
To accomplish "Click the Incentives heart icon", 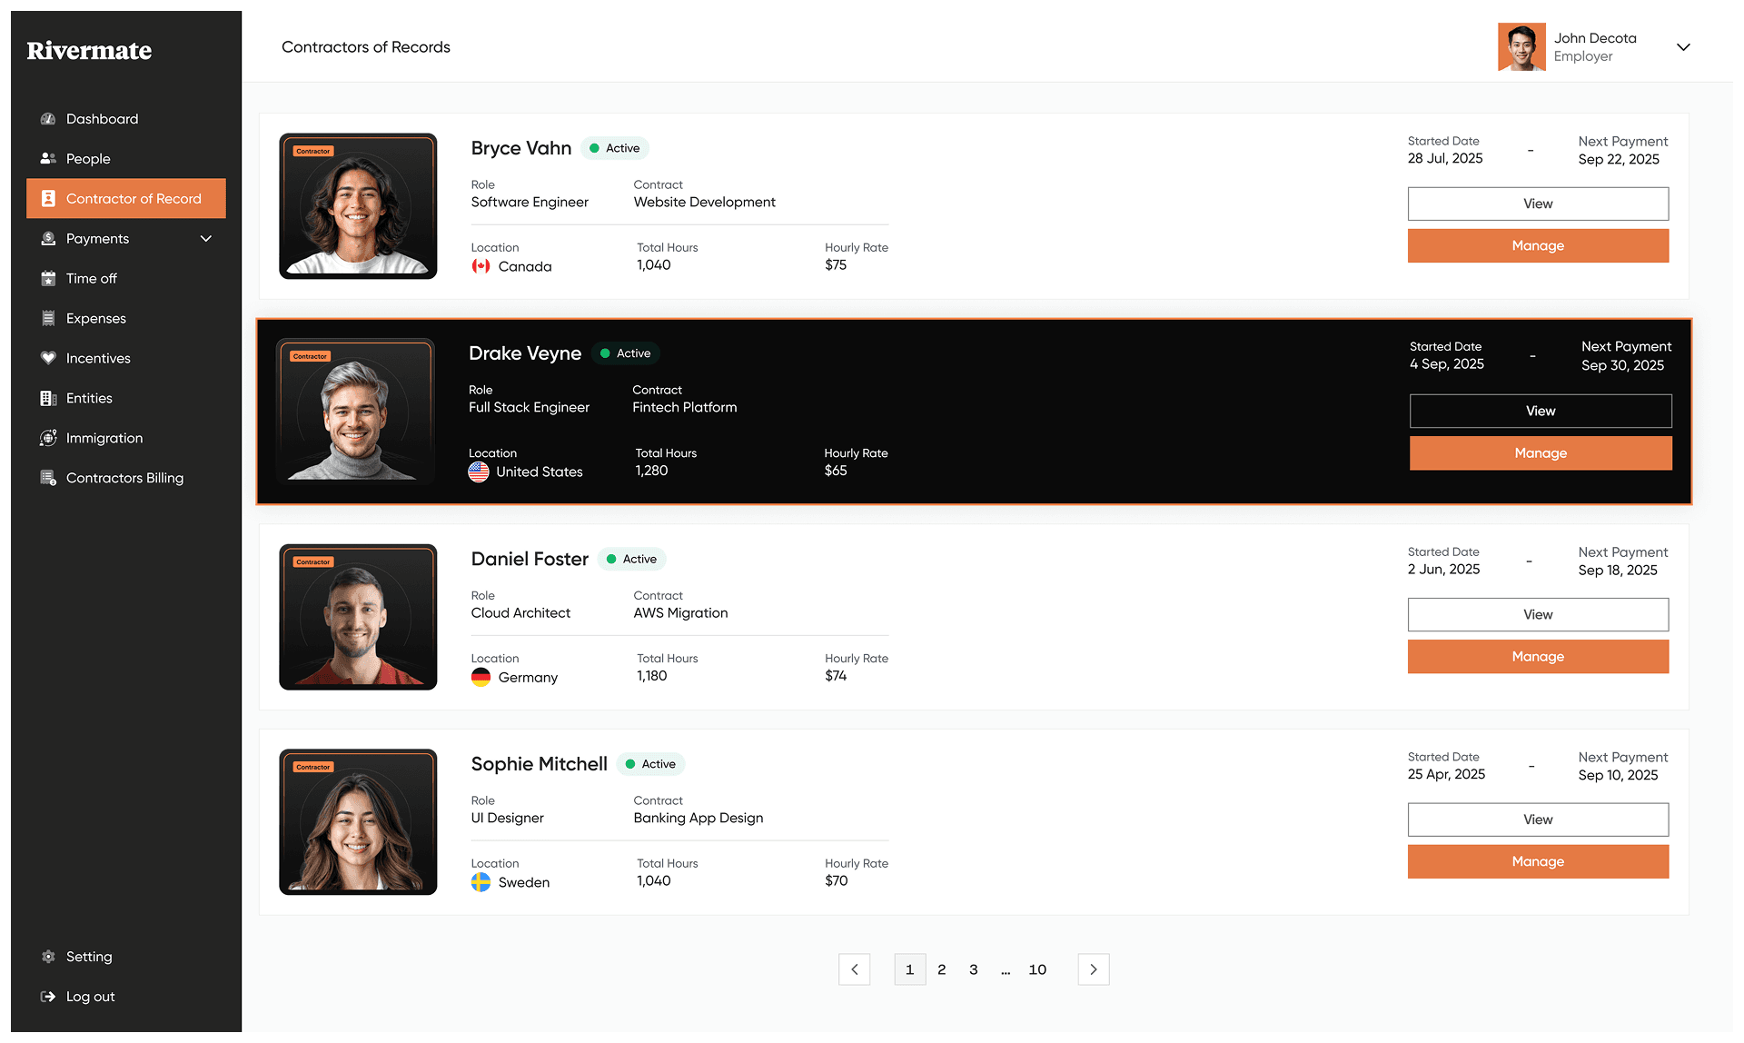I will (x=48, y=359).
